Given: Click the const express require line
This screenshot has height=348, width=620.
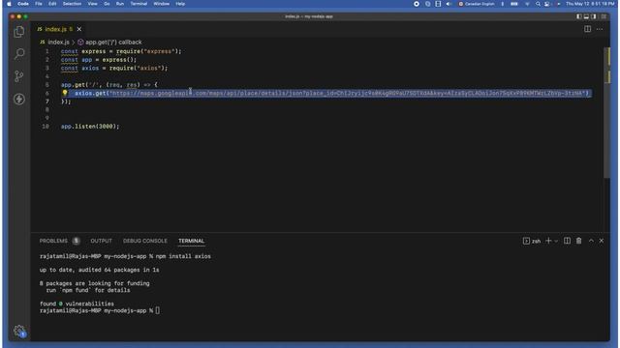Looking at the screenshot, I should [x=121, y=51].
